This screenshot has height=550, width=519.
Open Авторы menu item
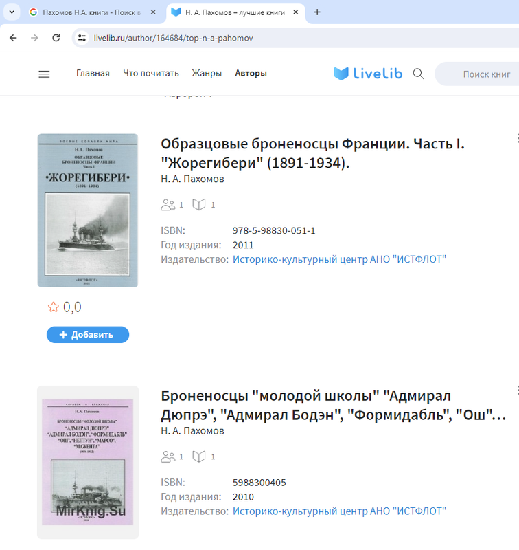251,74
